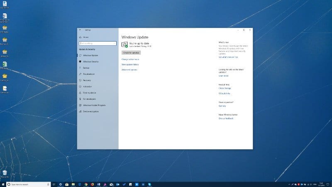Viewport: 332px width, 187px height.
Task: Click Learn more link
Action: click(x=223, y=76)
